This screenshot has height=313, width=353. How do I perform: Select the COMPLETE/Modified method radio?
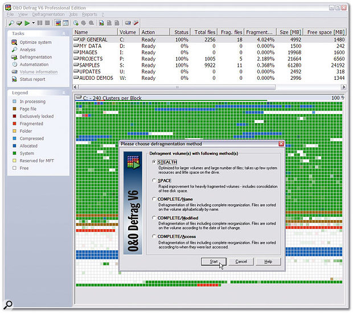pyautogui.click(x=154, y=218)
